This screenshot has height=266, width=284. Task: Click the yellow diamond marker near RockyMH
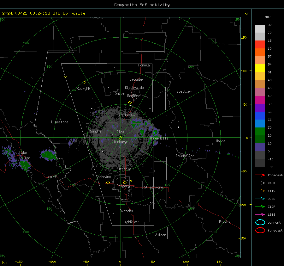[x=84, y=83]
